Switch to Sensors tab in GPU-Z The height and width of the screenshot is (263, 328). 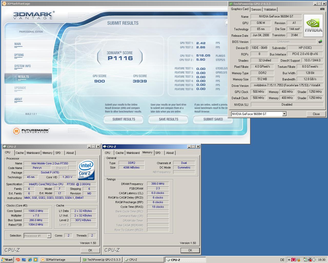point(256,9)
